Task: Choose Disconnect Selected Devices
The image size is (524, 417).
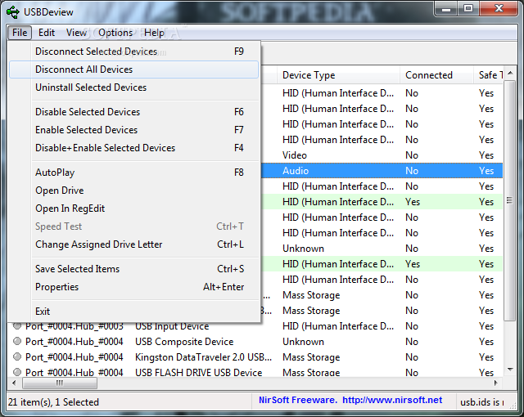Action: 133,52
